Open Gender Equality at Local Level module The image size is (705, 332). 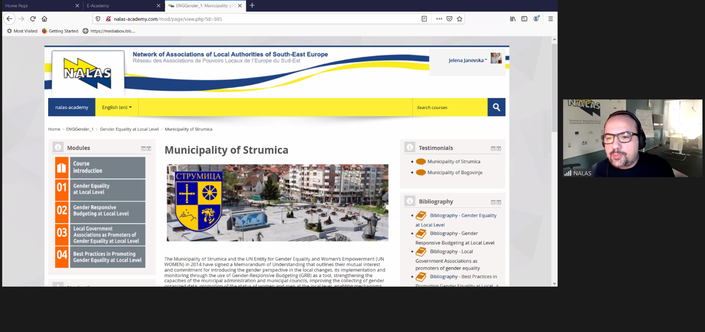(x=108, y=190)
